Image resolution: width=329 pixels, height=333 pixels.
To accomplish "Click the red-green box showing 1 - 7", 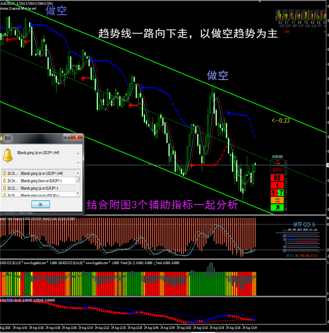I will [x=277, y=192].
